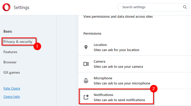The image size is (191, 106).
Task: Select Privacy & security in sidebar
Action: pos(18,42)
